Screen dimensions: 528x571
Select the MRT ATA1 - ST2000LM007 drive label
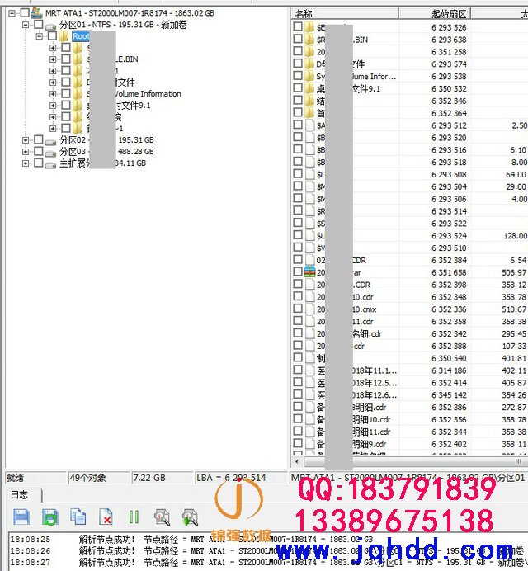pyautogui.click(x=130, y=13)
